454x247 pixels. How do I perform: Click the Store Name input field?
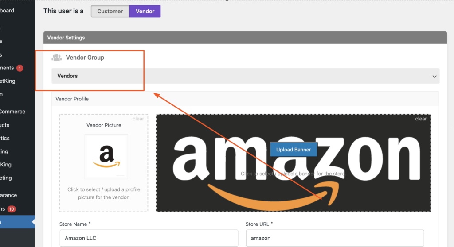point(149,238)
